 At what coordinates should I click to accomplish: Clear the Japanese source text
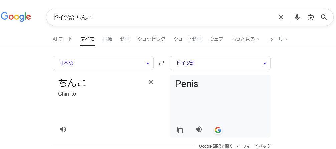coord(151,82)
